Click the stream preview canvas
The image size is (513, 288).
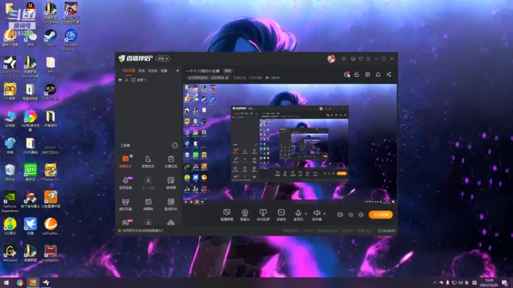click(290, 144)
